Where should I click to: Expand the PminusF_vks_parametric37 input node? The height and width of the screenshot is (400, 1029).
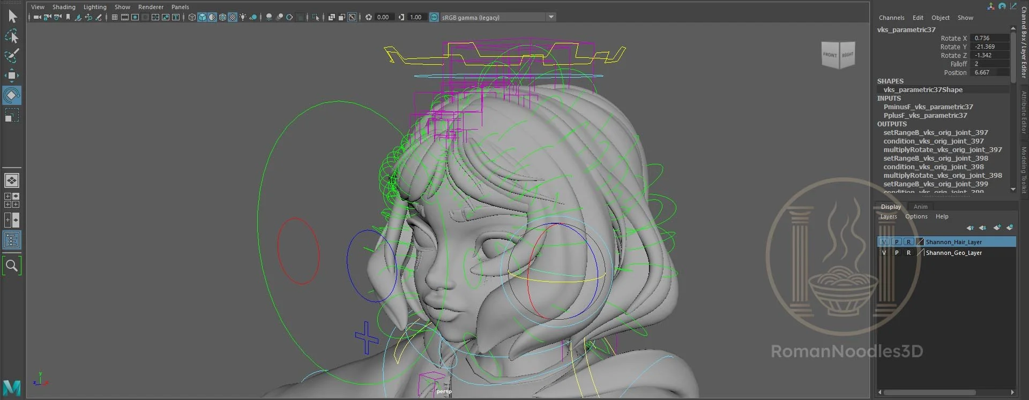pos(928,107)
